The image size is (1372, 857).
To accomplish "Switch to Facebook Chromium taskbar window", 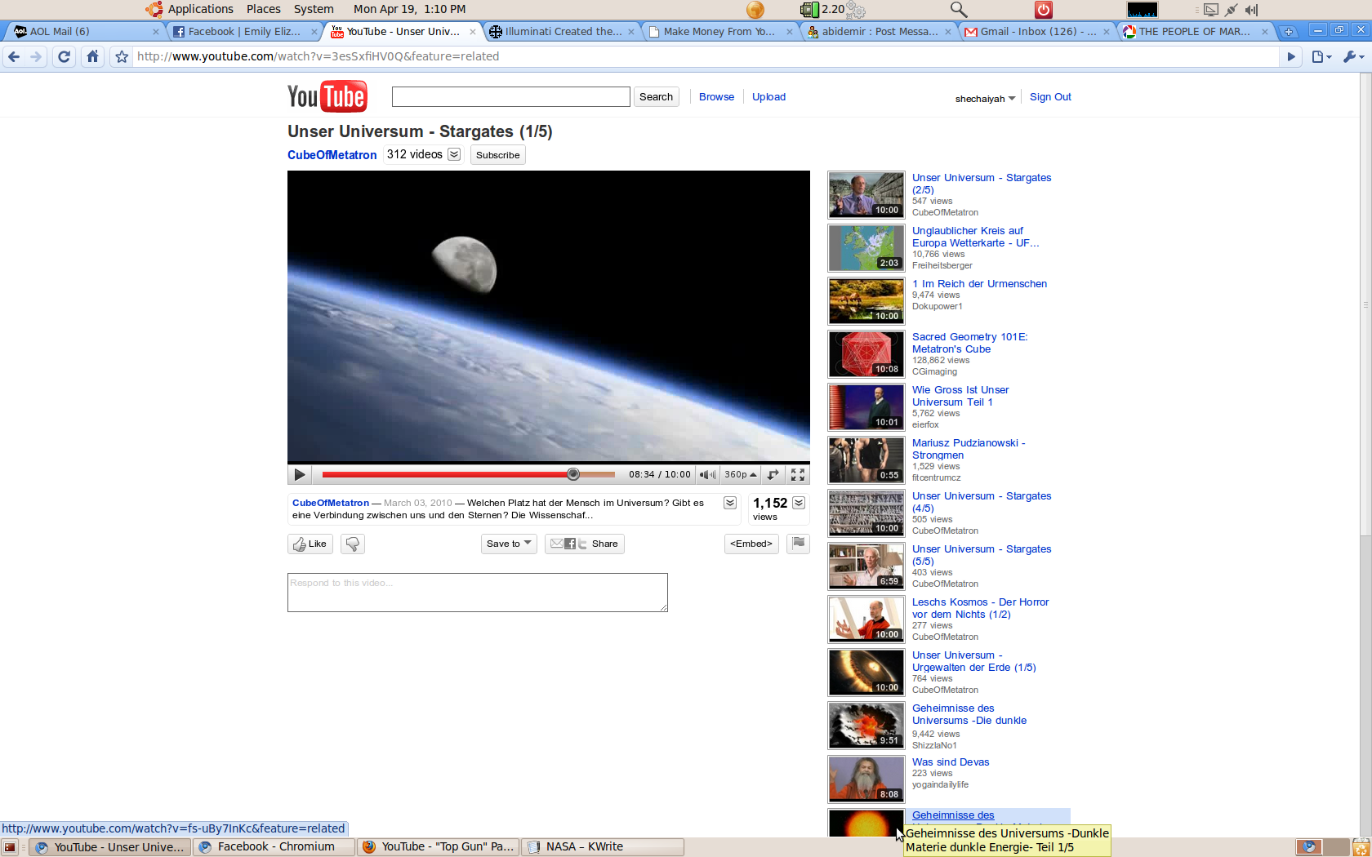I will tap(274, 847).
